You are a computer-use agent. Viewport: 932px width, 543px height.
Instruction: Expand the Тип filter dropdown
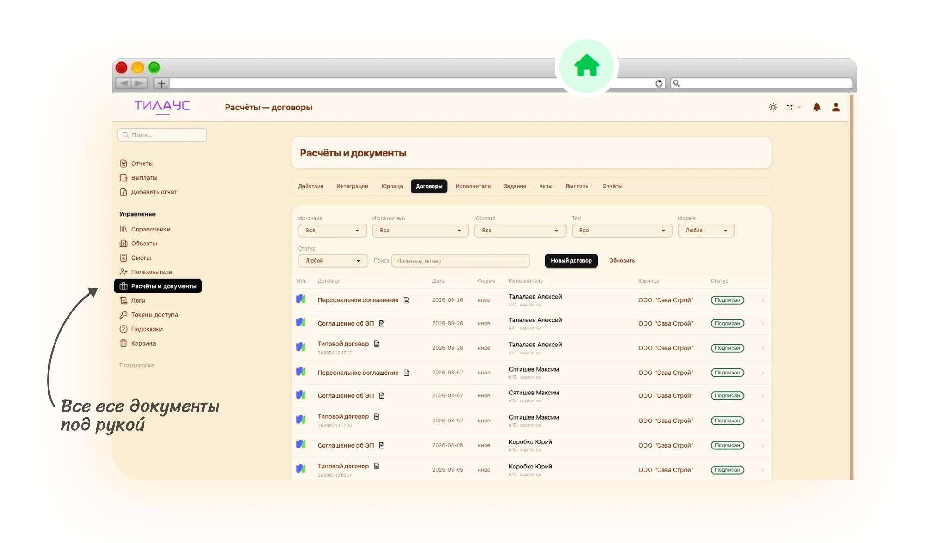coord(622,231)
